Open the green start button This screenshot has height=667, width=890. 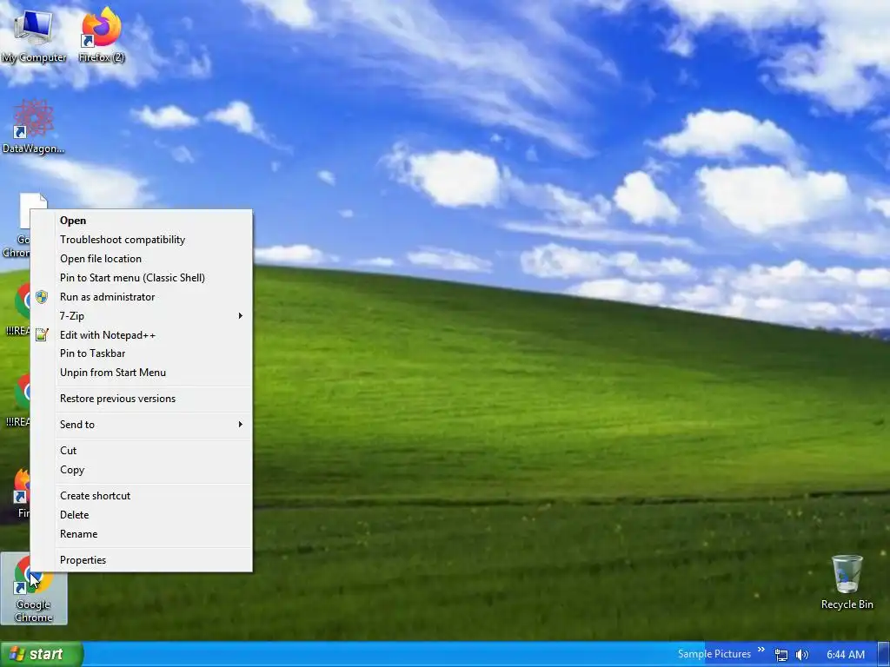pos(42,655)
